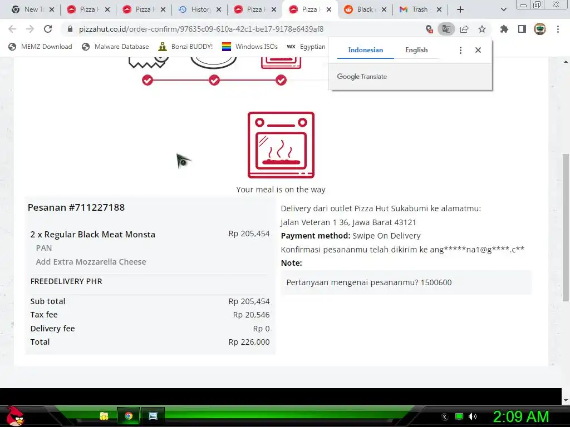Open the browser side panel

(x=522, y=29)
